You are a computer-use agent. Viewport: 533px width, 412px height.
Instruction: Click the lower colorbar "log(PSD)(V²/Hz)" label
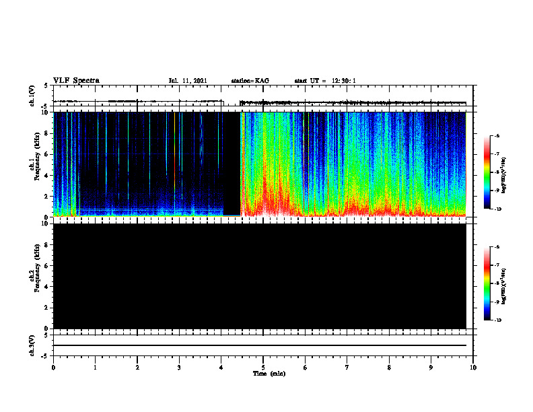pos(504,285)
